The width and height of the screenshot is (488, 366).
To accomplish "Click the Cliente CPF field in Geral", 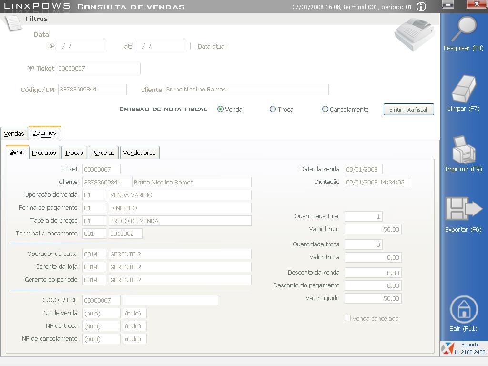I will (106, 182).
